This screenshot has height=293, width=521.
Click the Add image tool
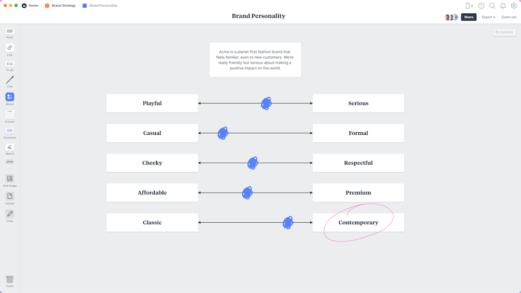tap(9, 179)
